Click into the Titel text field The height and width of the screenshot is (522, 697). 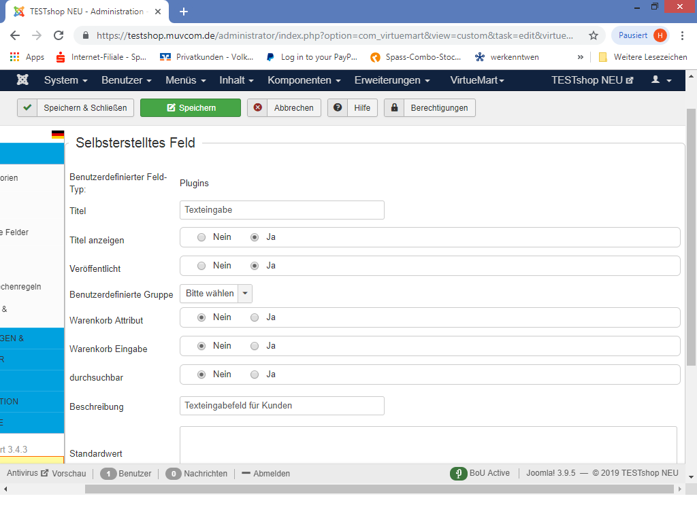coord(282,210)
